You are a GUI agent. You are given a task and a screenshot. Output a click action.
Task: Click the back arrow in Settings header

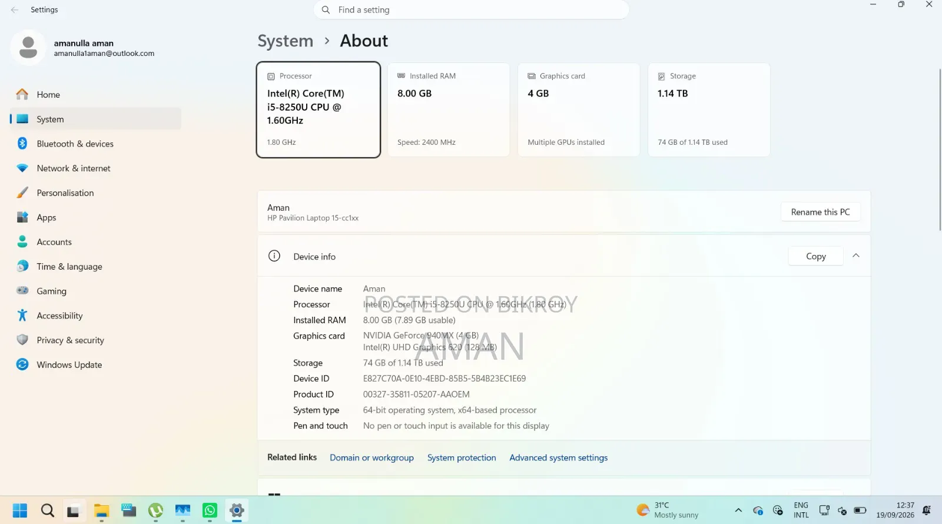[15, 10]
